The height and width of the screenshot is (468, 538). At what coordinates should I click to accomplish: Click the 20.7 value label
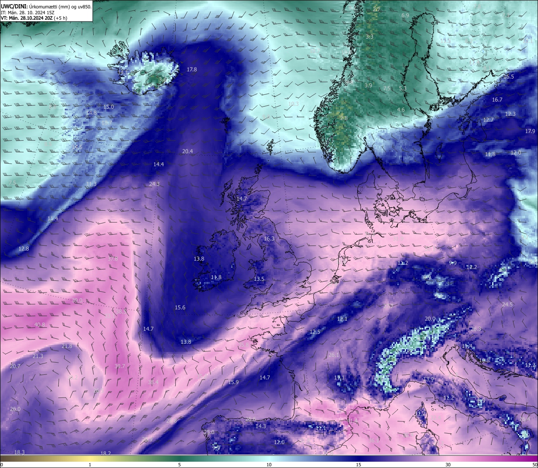pyautogui.click(x=15, y=366)
